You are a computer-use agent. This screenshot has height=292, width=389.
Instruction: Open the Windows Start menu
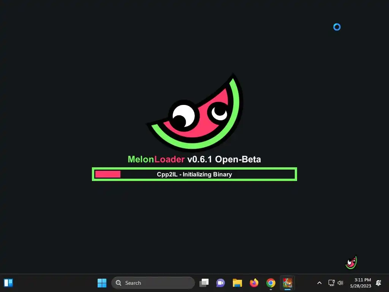point(102,283)
